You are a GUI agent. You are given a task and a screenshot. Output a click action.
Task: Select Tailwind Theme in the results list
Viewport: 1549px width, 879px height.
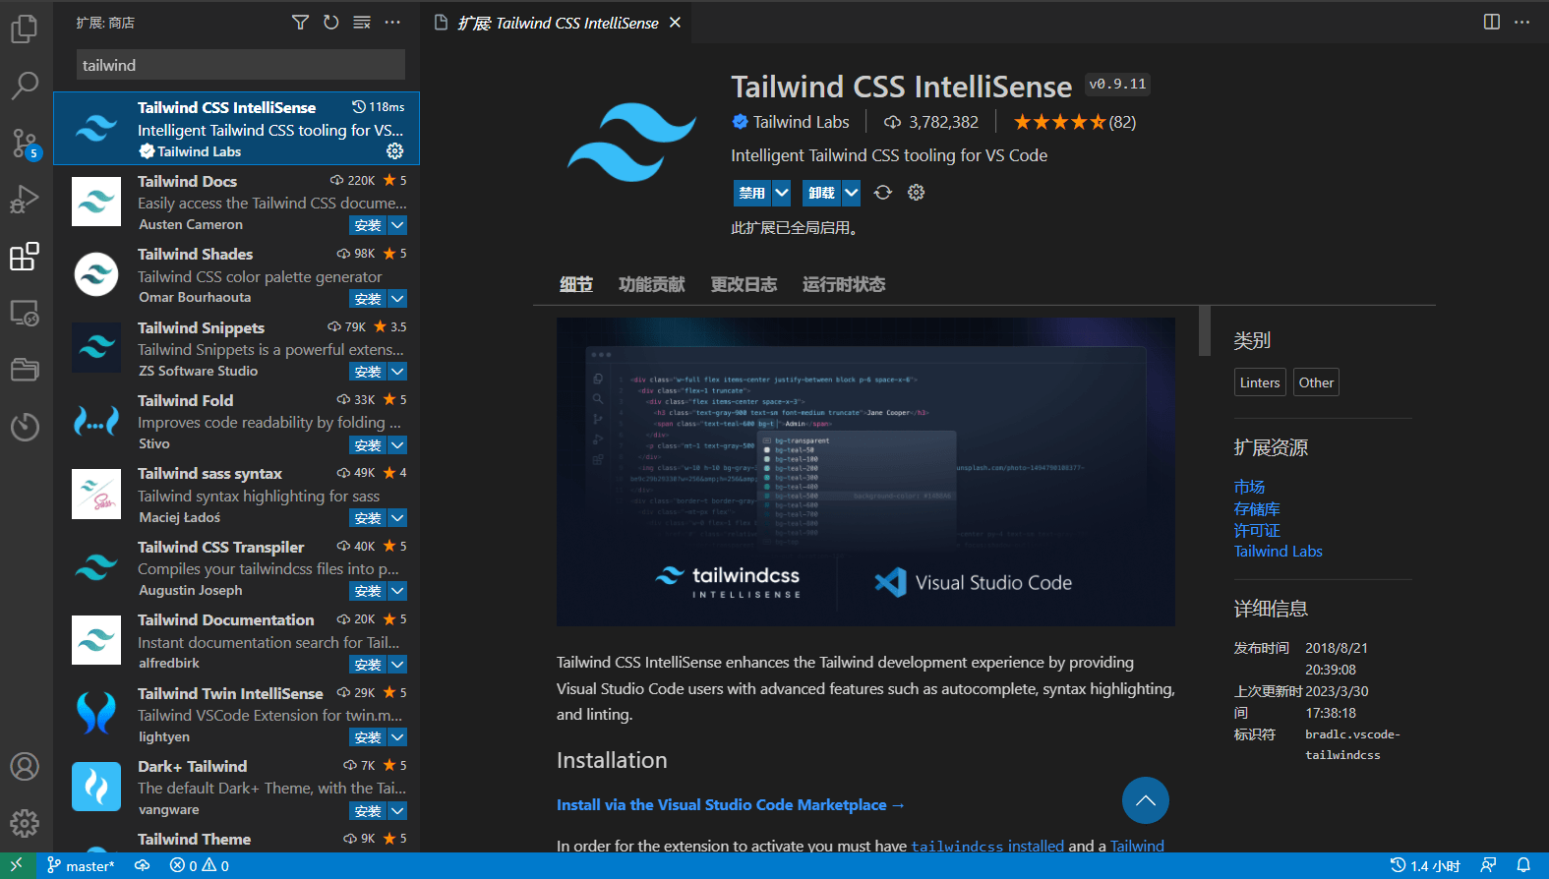coord(237,839)
